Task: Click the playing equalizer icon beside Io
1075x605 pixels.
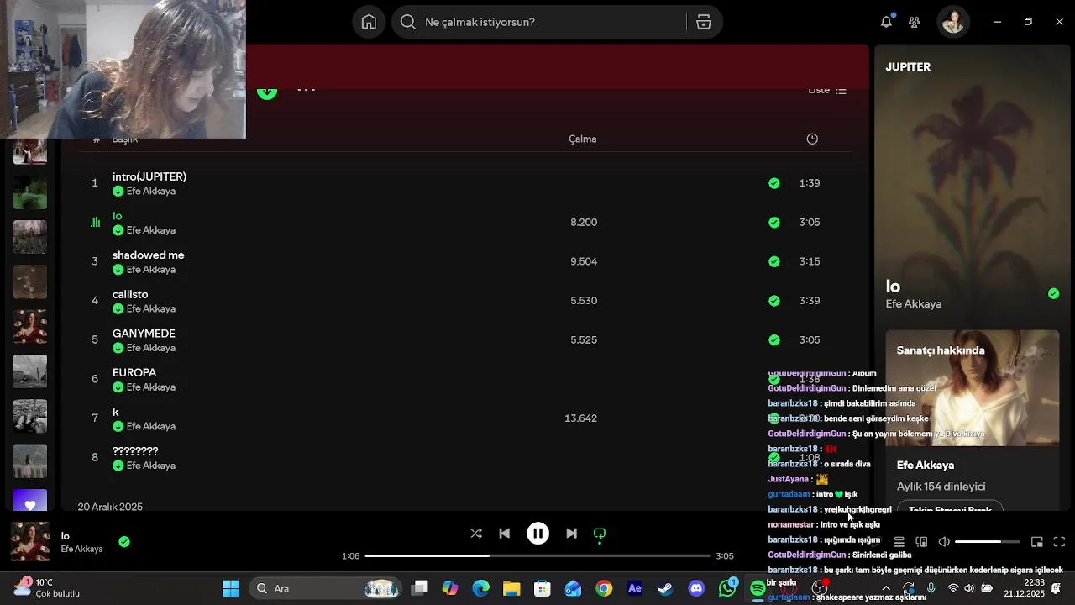Action: [95, 223]
